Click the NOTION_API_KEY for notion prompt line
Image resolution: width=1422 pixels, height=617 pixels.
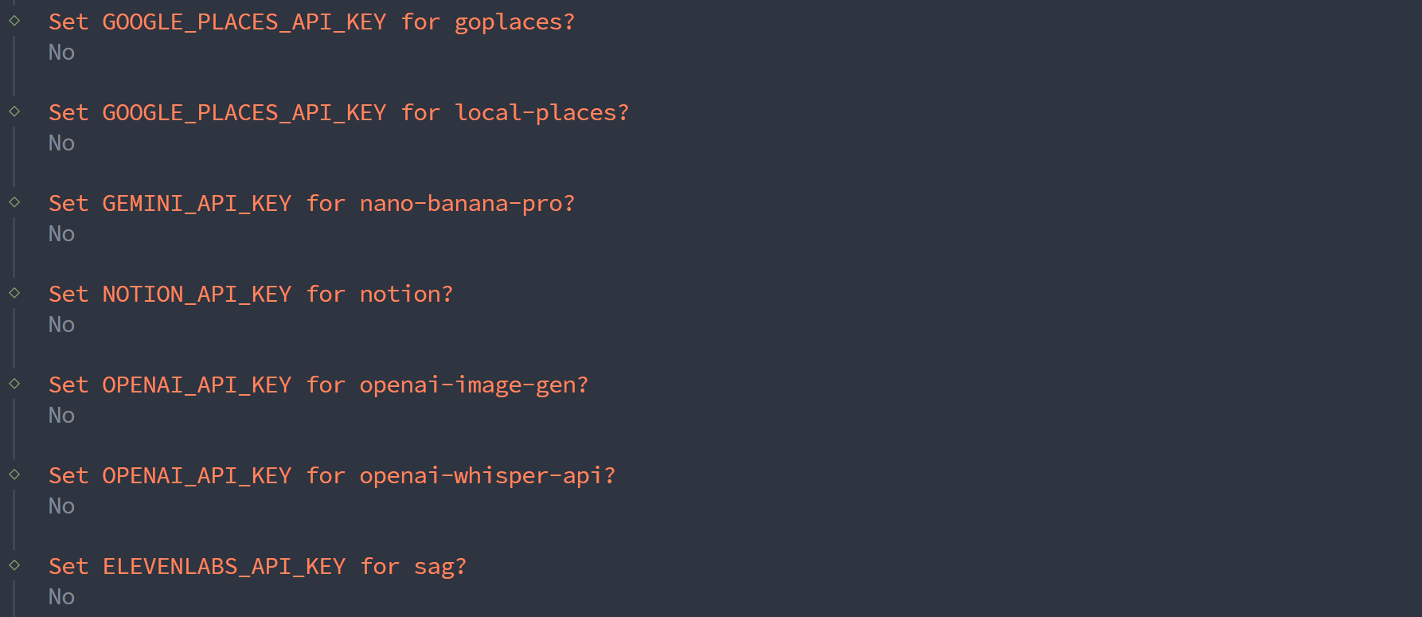(x=250, y=295)
